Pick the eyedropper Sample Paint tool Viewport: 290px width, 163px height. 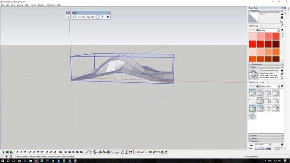(x=282, y=25)
